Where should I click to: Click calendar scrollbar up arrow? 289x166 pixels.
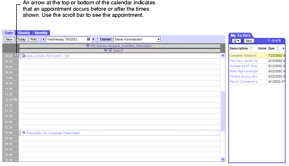coord(223,56)
